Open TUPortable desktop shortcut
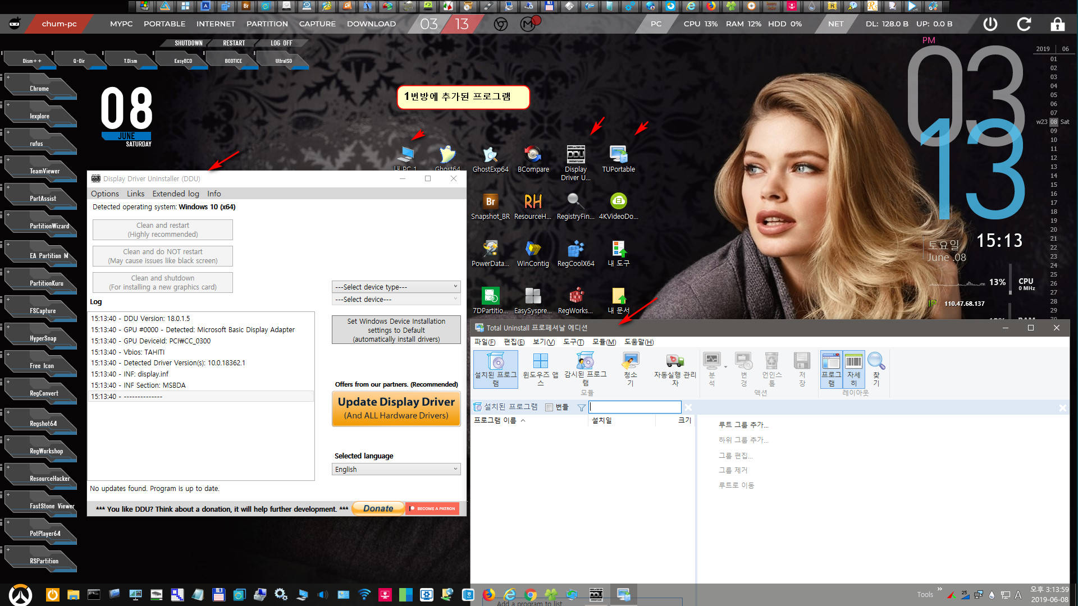This screenshot has height=606, width=1078. point(618,159)
